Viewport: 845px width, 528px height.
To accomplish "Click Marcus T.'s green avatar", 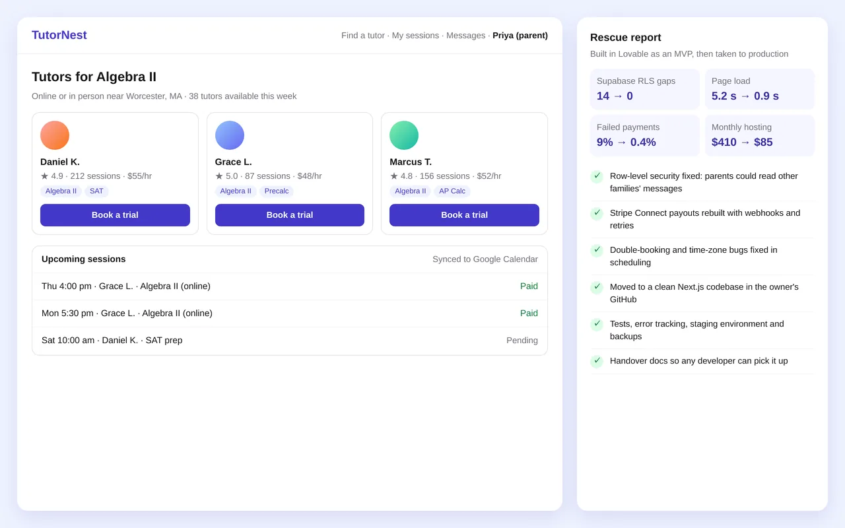I will (x=404, y=135).
